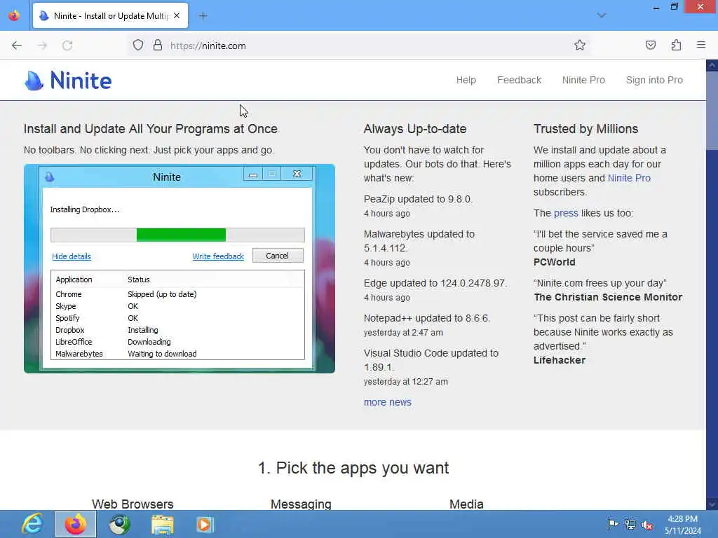
Task: Click the 1. Pick the apps you want heading
Action: pos(353,467)
